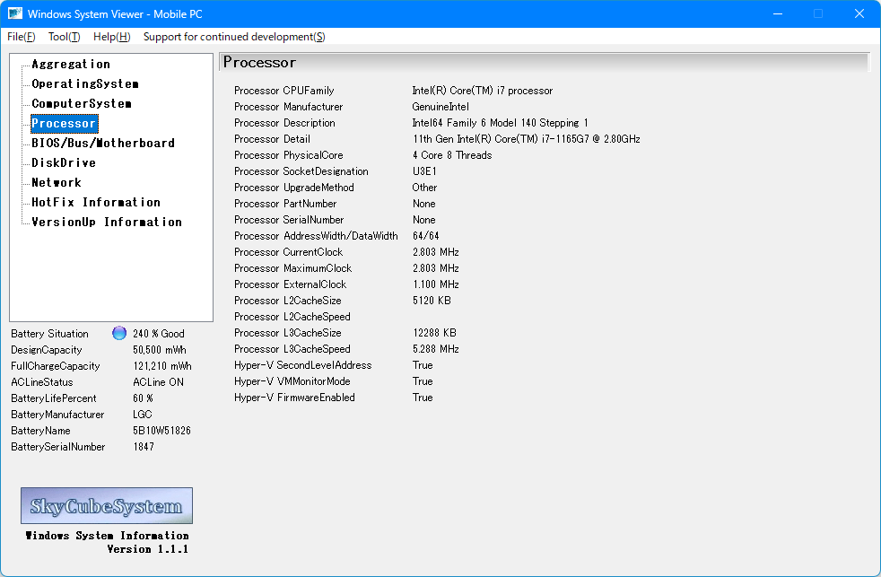881x577 pixels.
Task: Open the Help(H) menu
Action: point(111,37)
